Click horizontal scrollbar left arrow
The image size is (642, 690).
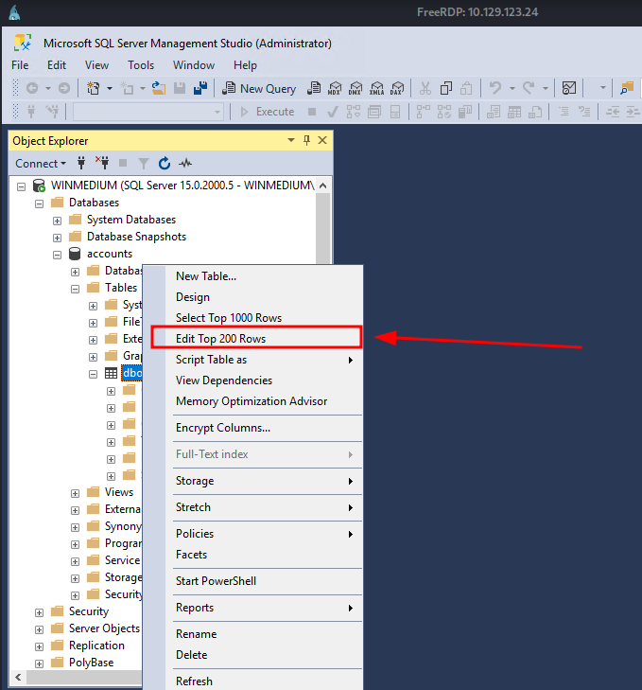coord(18,678)
